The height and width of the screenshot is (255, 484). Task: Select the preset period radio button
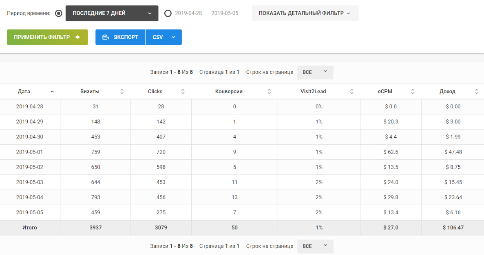[x=58, y=13]
